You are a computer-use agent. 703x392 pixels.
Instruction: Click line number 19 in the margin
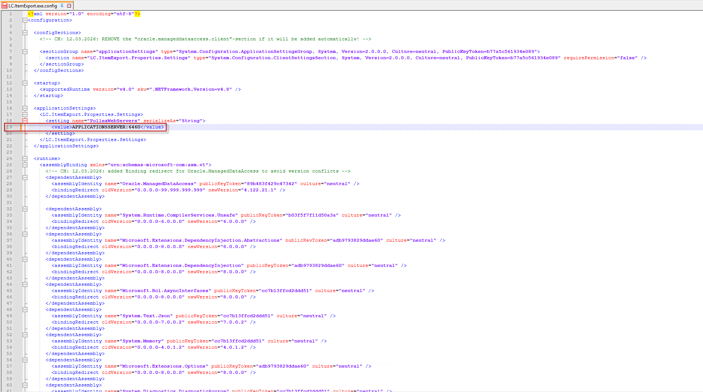[x=9, y=127]
